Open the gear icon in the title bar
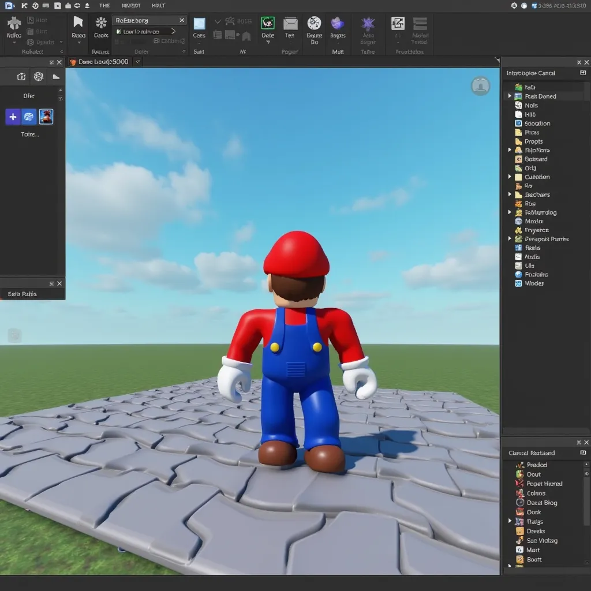Image resolution: width=591 pixels, height=591 pixels. click(x=514, y=6)
